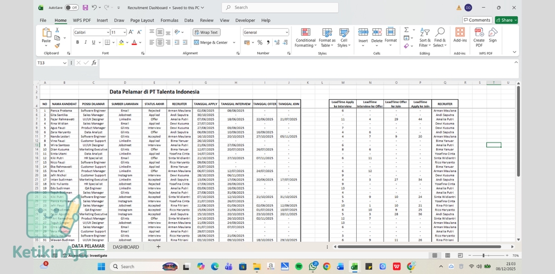Viewport: 555px width, 274px height.
Task: Click the Increase Font Size icon
Action: click(x=131, y=32)
